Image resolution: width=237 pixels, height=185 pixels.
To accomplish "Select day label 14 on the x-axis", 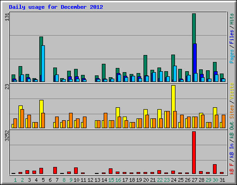I will pyautogui.click(x=104, y=180).
